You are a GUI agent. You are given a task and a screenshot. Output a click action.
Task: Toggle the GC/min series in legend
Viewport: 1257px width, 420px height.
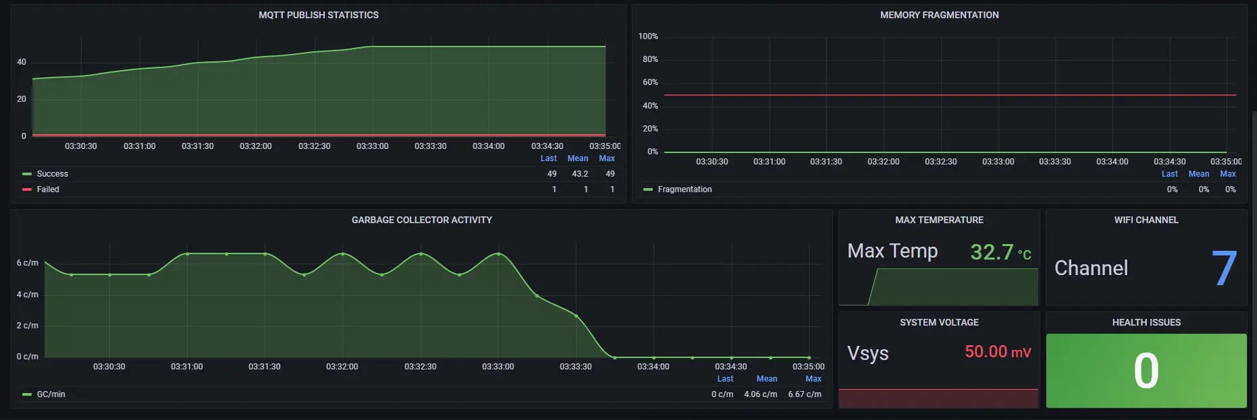[51, 394]
